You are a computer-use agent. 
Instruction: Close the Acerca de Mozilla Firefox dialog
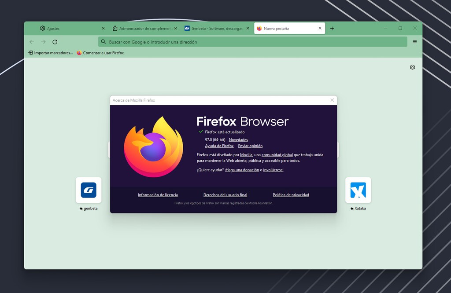[332, 100]
